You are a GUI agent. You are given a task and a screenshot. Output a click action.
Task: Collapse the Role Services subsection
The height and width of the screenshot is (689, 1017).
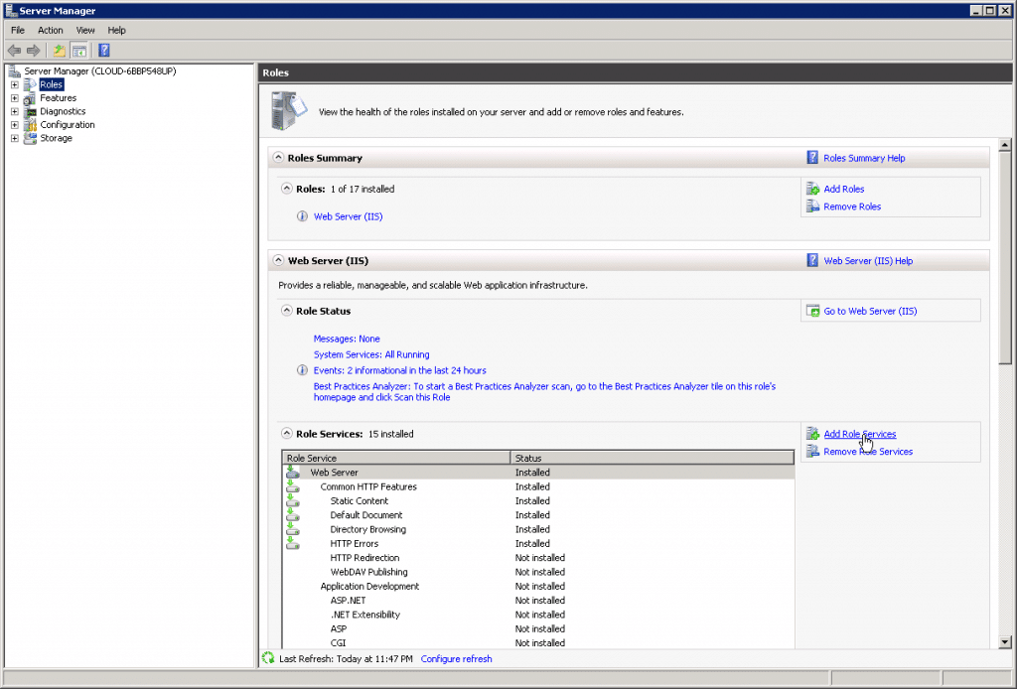coord(287,434)
